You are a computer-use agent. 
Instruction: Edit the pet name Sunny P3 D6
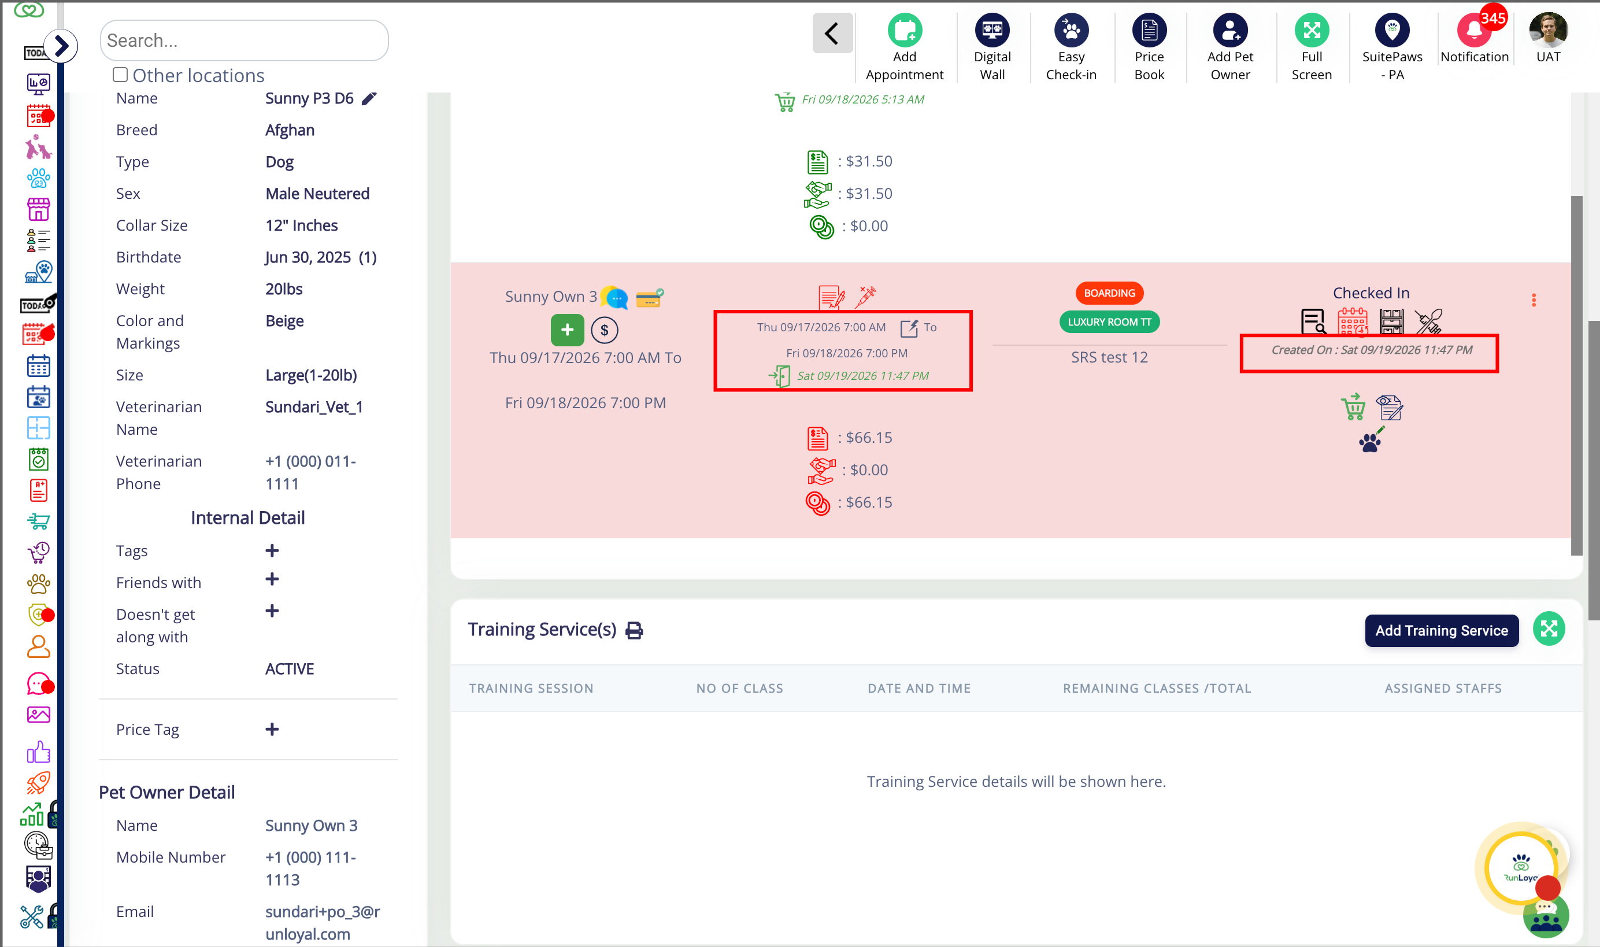click(x=369, y=98)
